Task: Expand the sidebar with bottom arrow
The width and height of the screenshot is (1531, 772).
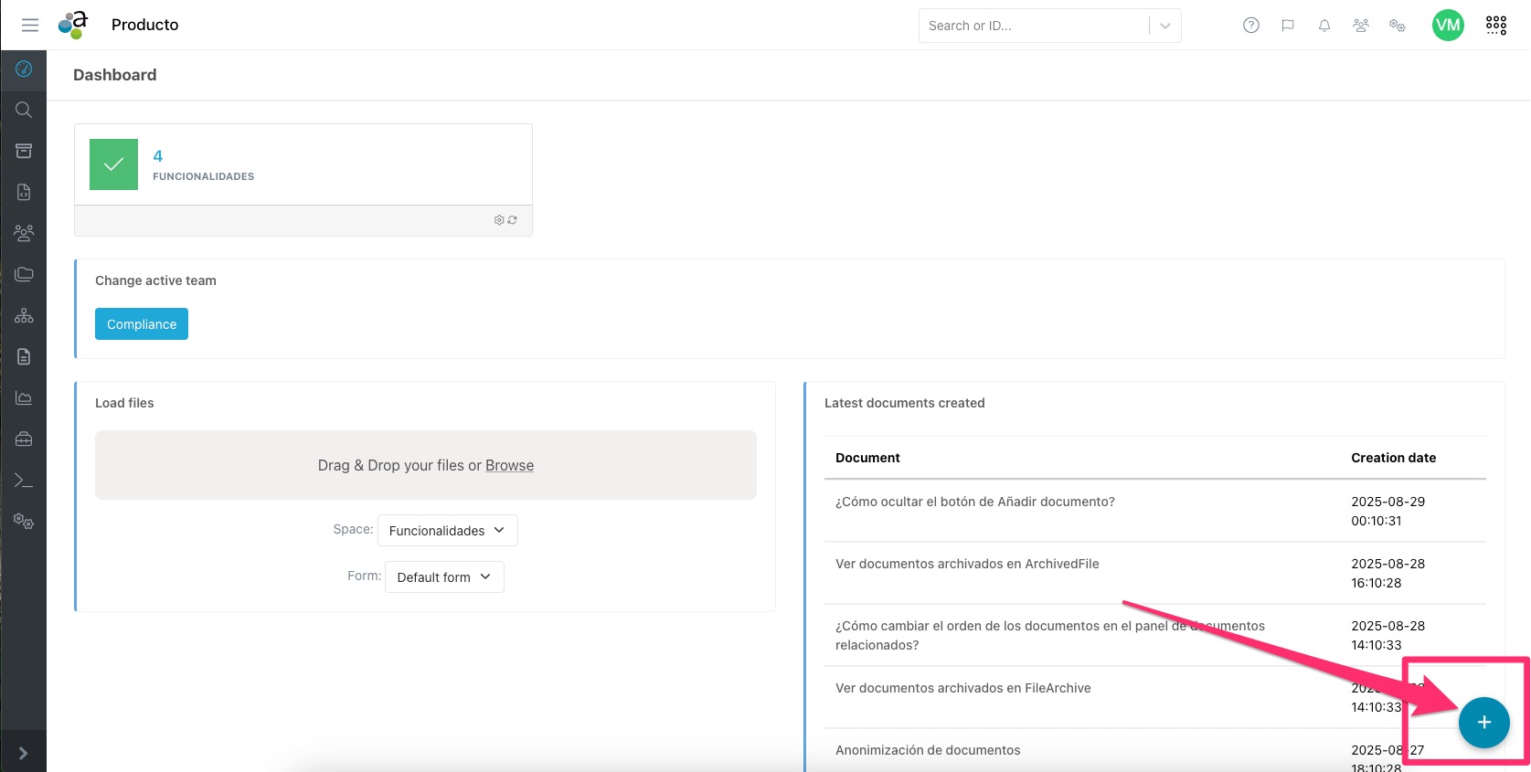Action: click(24, 753)
